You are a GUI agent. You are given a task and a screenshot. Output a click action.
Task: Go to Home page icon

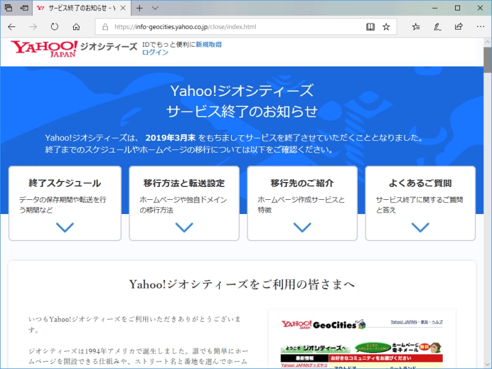click(x=76, y=27)
